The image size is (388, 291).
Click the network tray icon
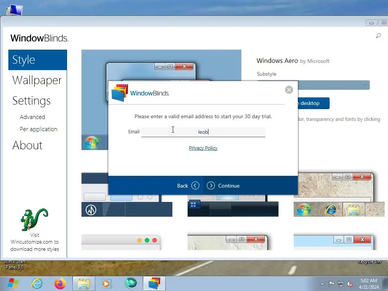click(341, 284)
